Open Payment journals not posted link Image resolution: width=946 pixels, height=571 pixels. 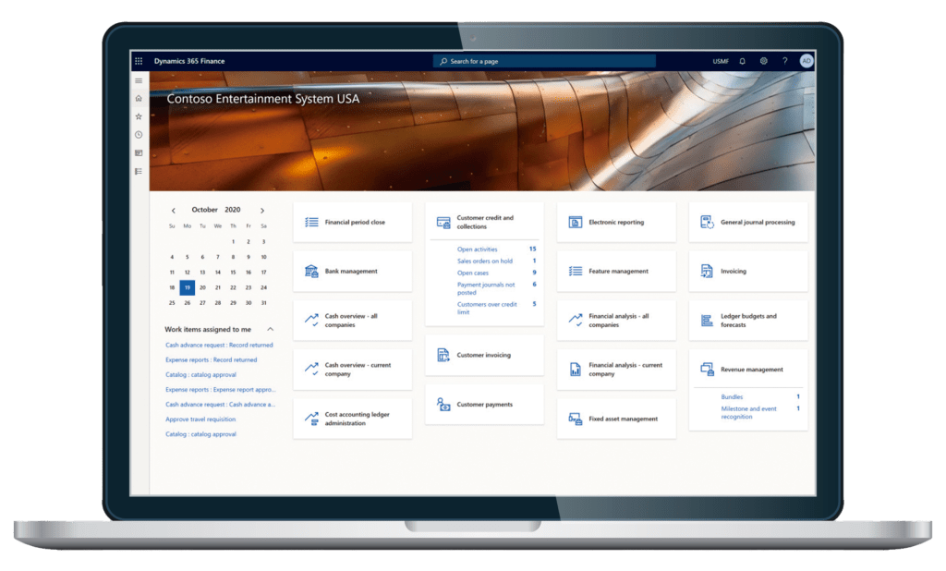[486, 288]
